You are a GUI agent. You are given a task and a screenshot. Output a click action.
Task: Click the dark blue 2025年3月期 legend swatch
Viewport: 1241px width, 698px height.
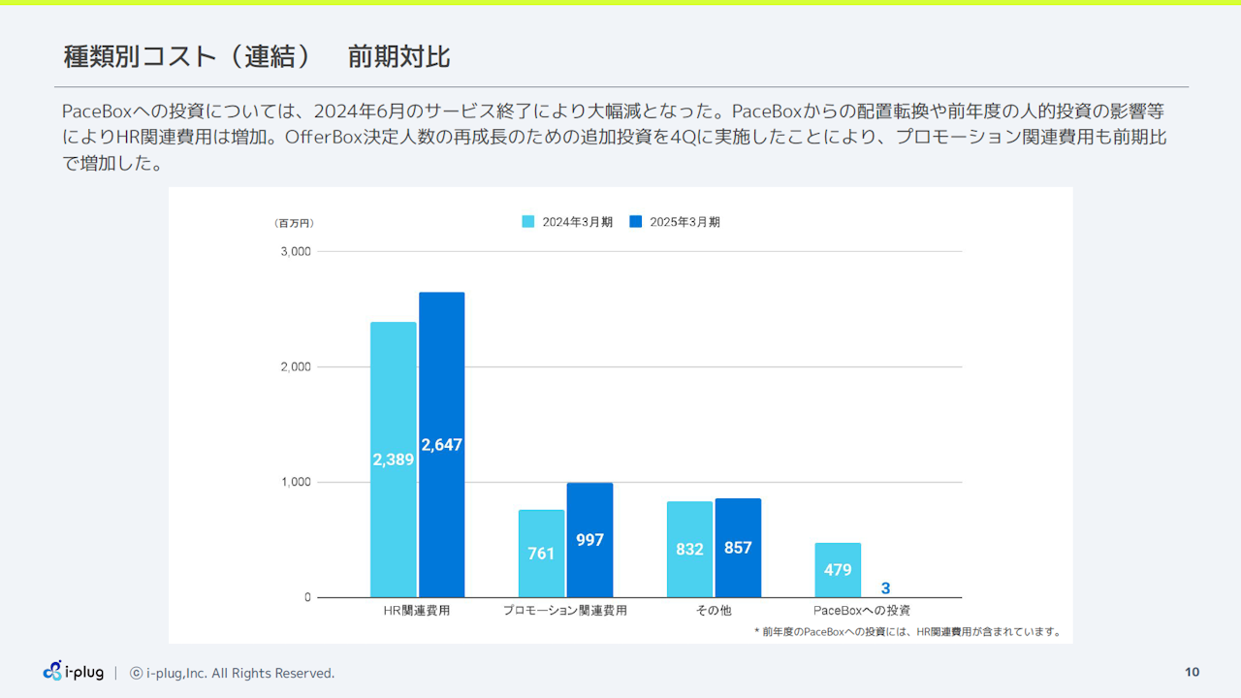tap(636, 221)
